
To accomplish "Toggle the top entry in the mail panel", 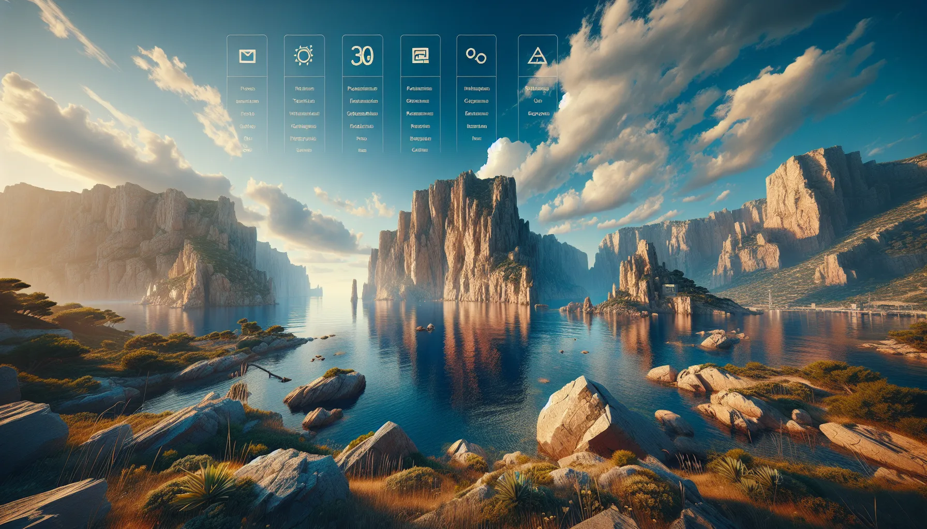I will pos(248,88).
